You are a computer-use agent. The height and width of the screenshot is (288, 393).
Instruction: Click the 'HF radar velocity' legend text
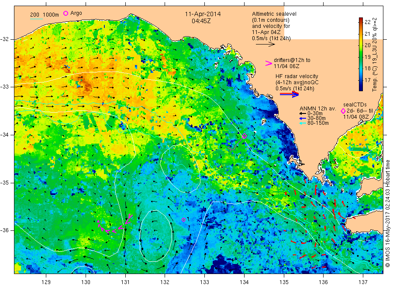(x=297, y=76)
